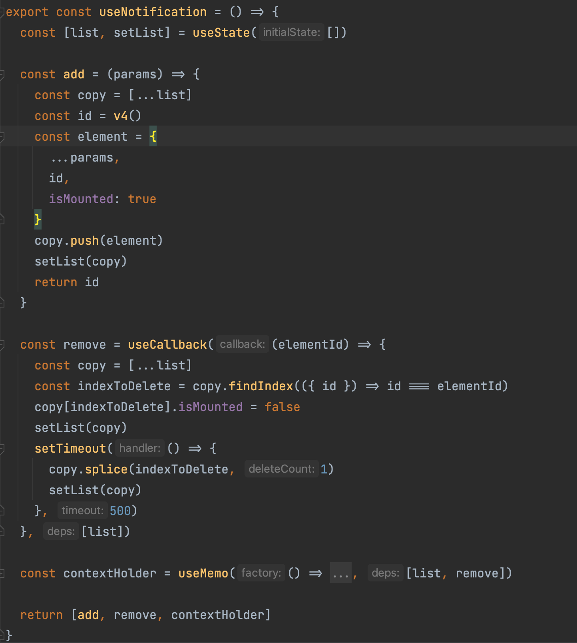Click the '(elementId)' callback parameter
Viewport: 577px width, 643px height.
tap(310, 345)
